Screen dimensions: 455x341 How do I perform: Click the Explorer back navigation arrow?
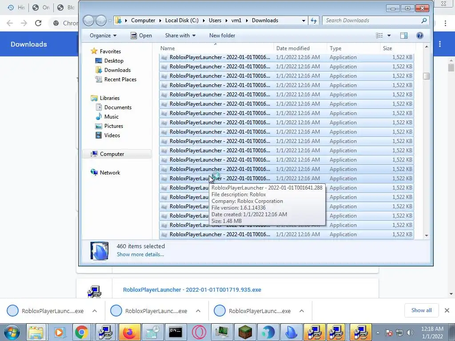click(89, 20)
